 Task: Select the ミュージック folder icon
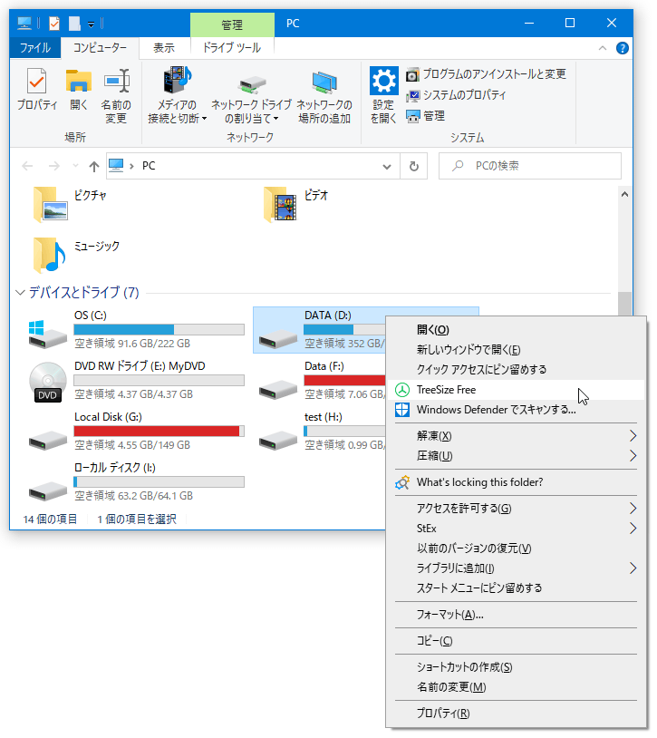point(49,255)
